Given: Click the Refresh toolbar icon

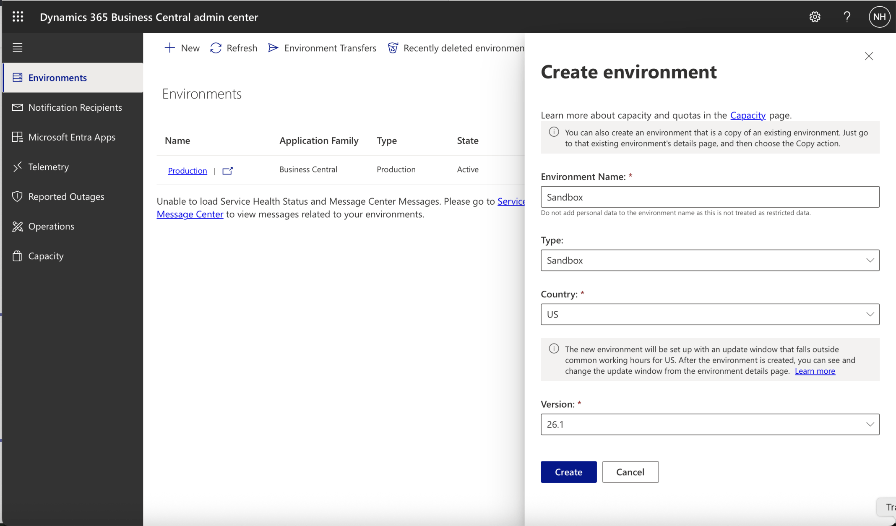Looking at the screenshot, I should click(216, 48).
